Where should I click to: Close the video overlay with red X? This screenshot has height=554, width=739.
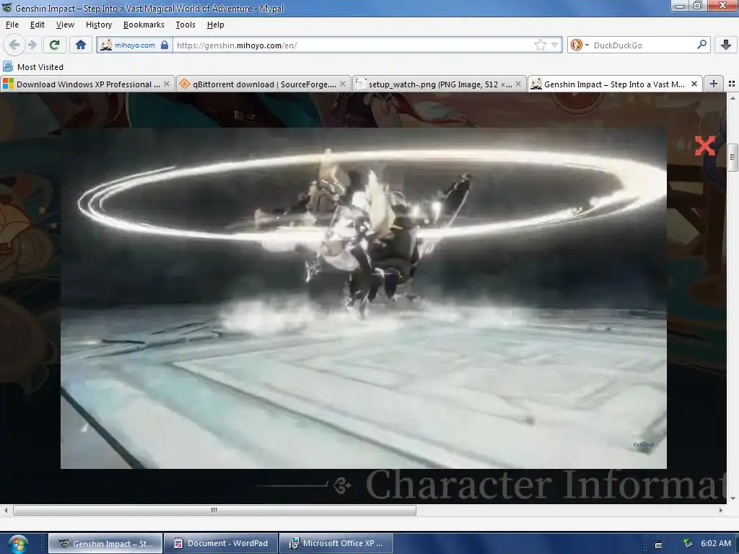click(704, 146)
